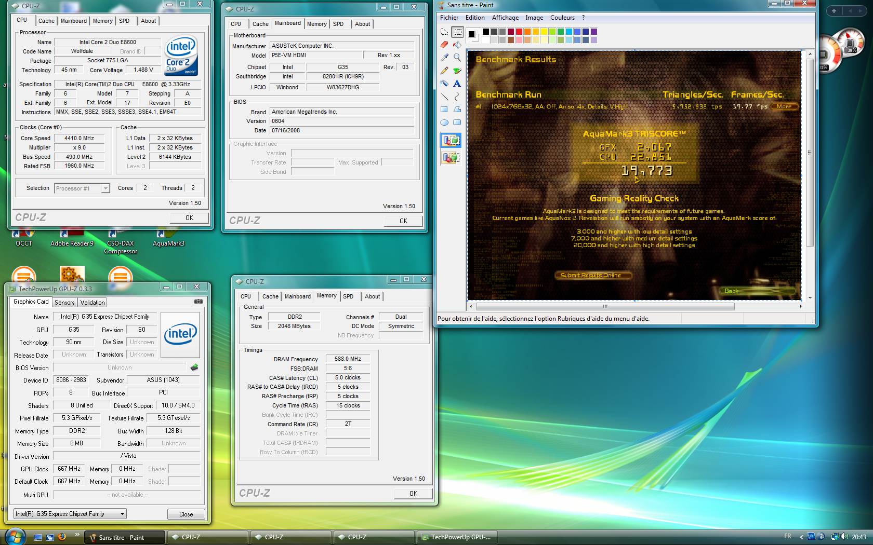
Task: Launch Firefox from the quick launch bar
Action: pyautogui.click(x=62, y=537)
